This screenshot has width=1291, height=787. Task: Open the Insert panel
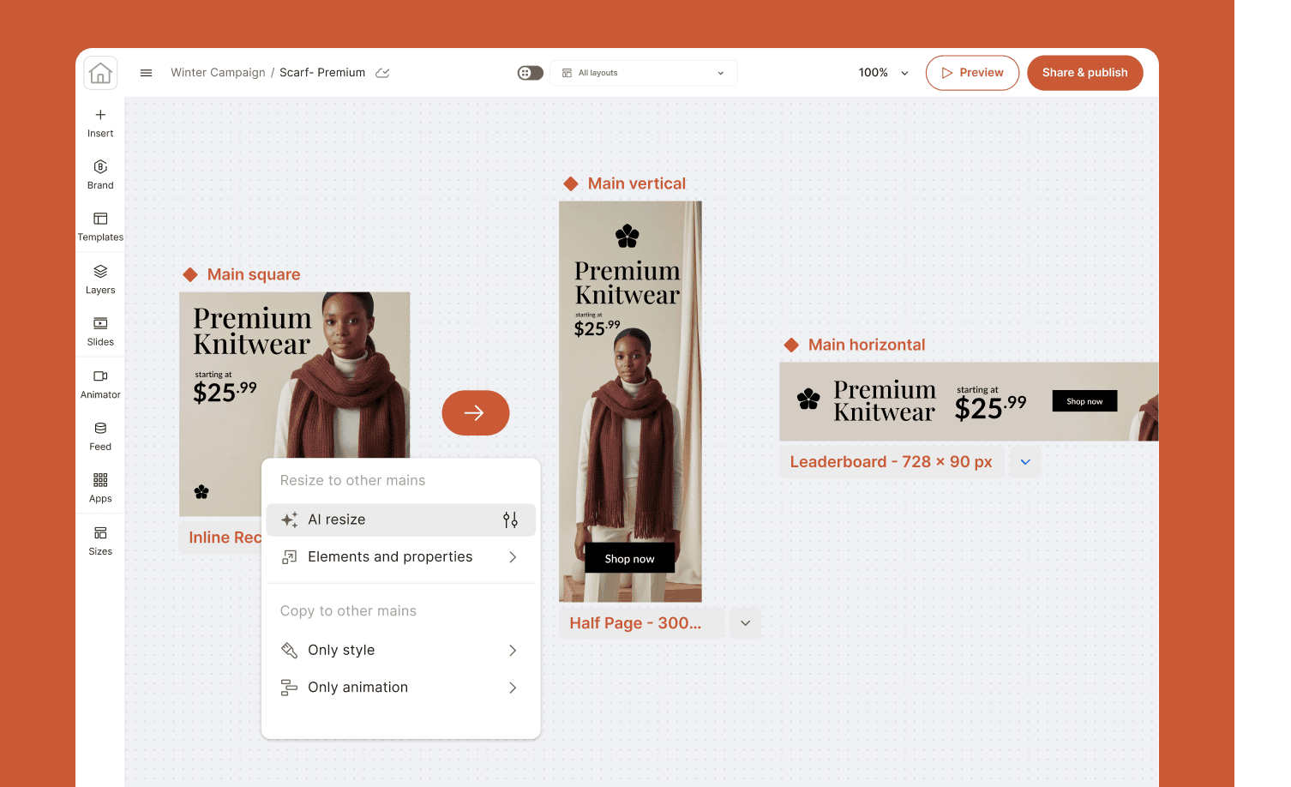point(100,123)
